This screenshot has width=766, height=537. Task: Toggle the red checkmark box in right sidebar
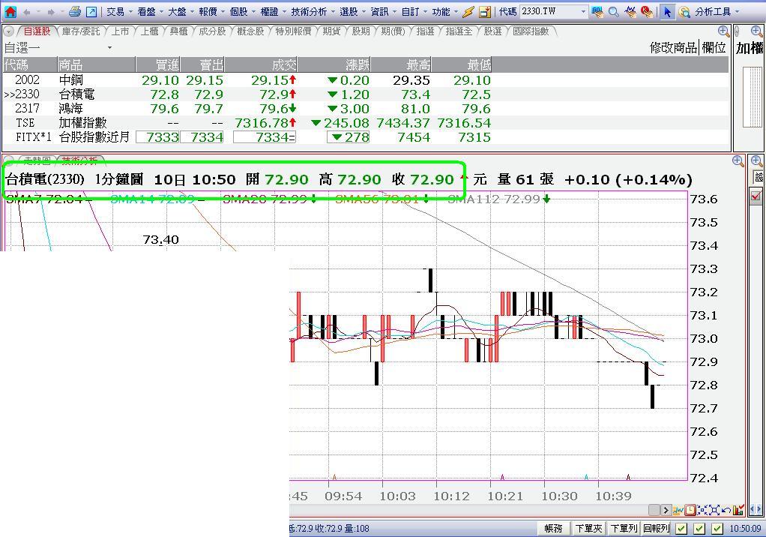[756, 196]
